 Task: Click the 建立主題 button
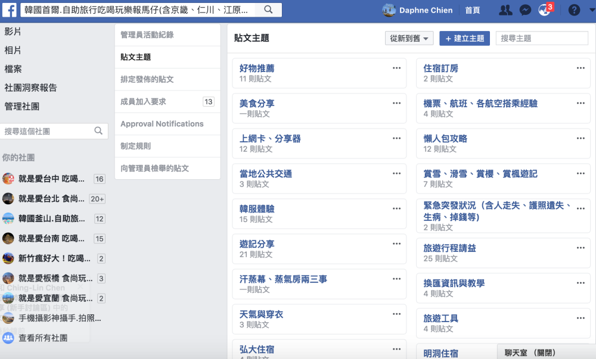point(465,39)
